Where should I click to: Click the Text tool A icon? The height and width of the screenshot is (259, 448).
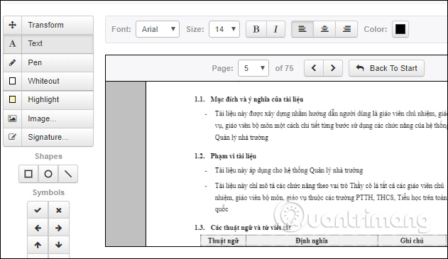click(12, 43)
